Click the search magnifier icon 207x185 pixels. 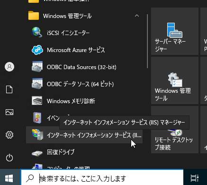click(30, 178)
